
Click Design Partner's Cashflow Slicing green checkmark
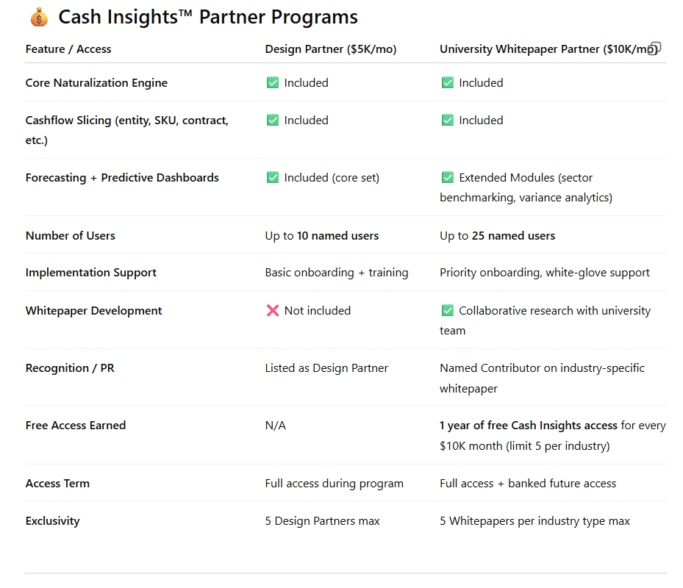pyautogui.click(x=273, y=121)
